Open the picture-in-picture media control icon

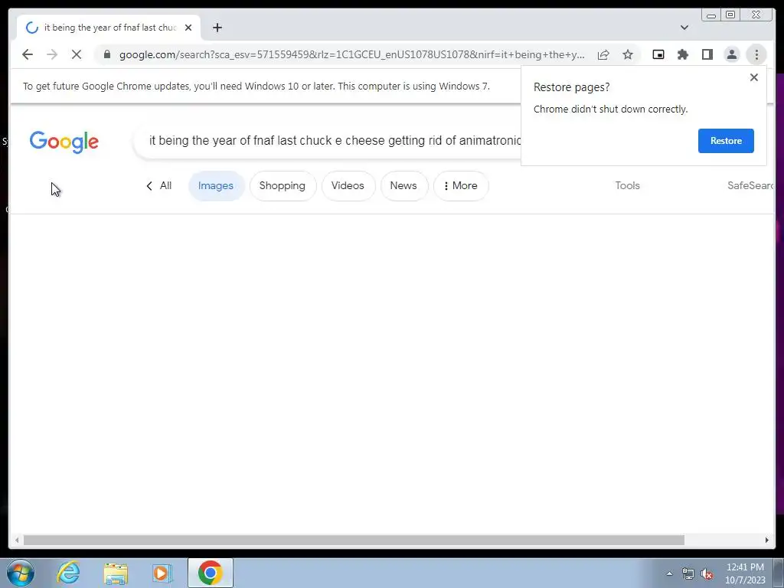658,54
